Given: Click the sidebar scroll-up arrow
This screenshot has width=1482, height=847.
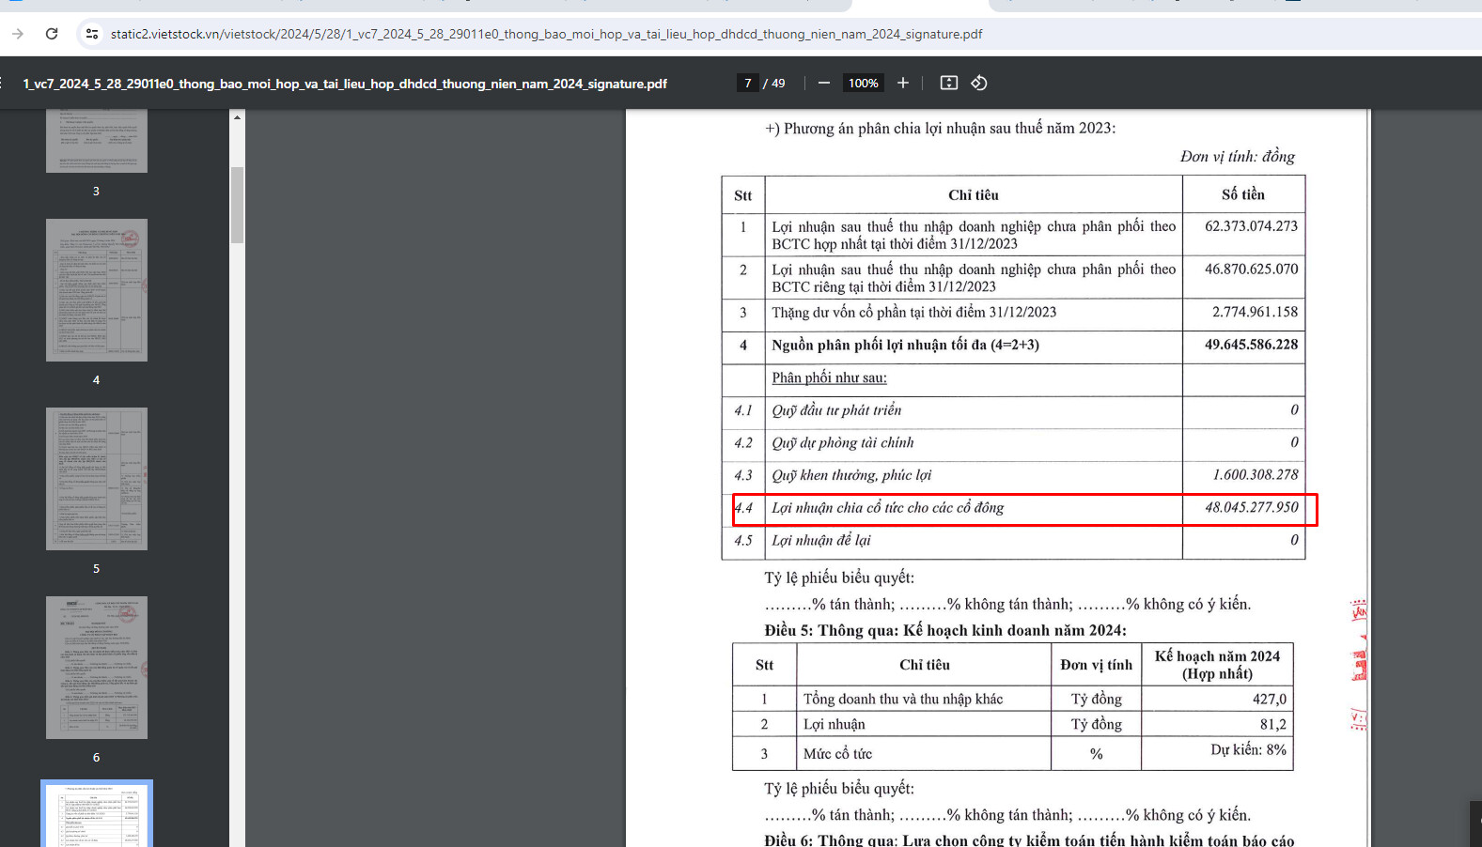Looking at the screenshot, I should 238,117.
